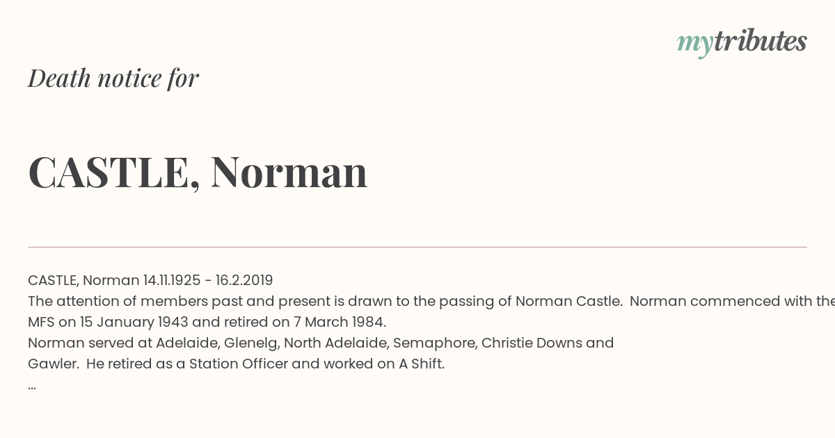Click the word 'Norman' in large title
The width and height of the screenshot is (835, 438).
pyautogui.click(x=289, y=172)
